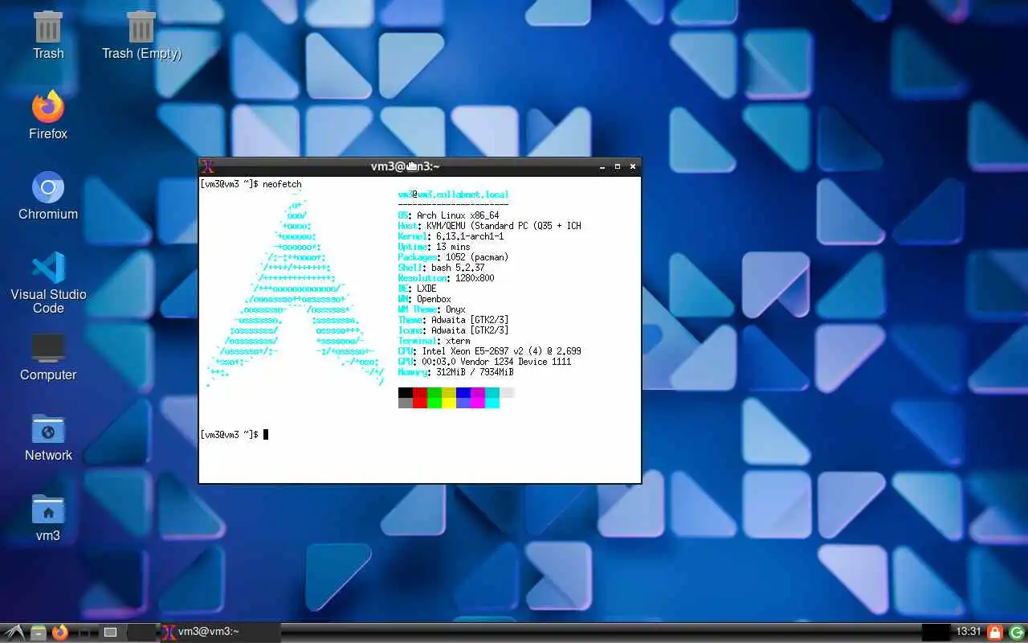Click the "Uptime: 13 mins" line
This screenshot has height=643, width=1028.
click(434, 247)
